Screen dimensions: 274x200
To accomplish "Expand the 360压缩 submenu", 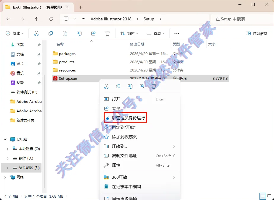I will (174, 177).
